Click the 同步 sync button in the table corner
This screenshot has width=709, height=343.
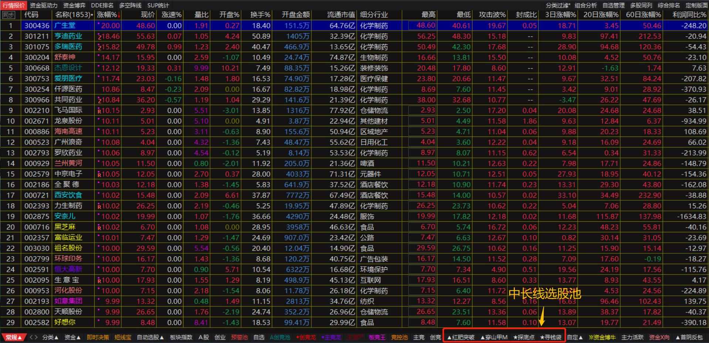[9, 15]
